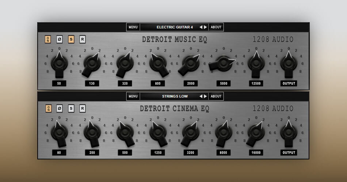Click the Cinema EQ OUTPUT label
This screenshot has height=182, width=347.
[x=289, y=153]
